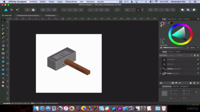Toggle visibility of MADERA text layer
This screenshot has width=200, height=112.
coord(198,59)
